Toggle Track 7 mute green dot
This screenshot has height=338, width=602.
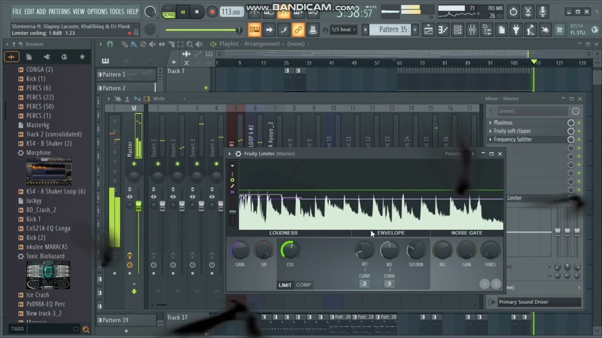point(206,88)
